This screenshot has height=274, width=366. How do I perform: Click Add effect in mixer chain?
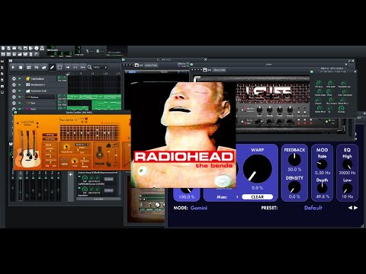pyautogui.click(x=98, y=199)
